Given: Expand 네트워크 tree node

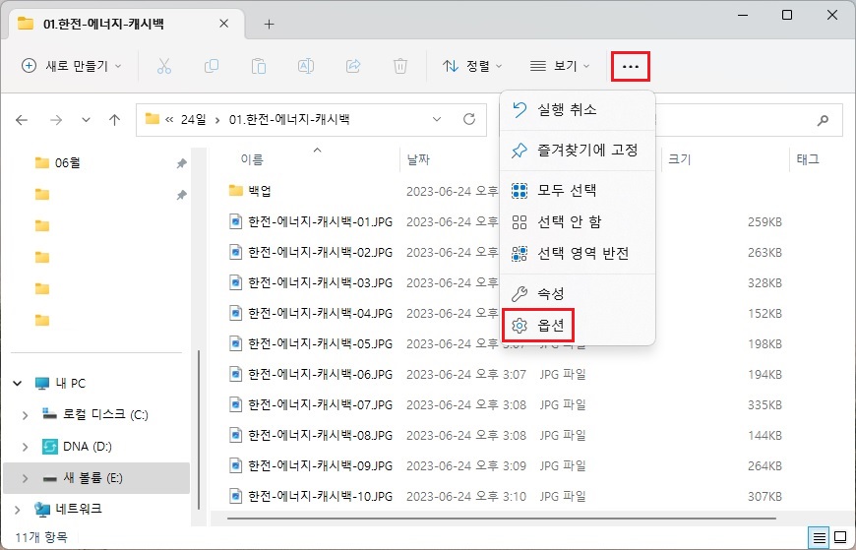Looking at the screenshot, I should (18, 510).
